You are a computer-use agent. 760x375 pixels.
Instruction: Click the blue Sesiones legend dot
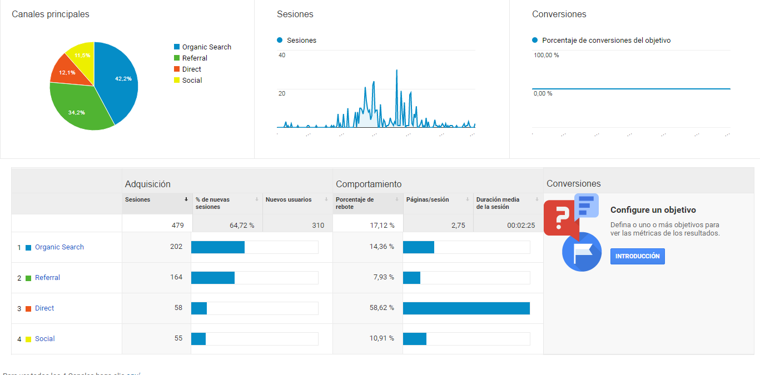pyautogui.click(x=280, y=40)
